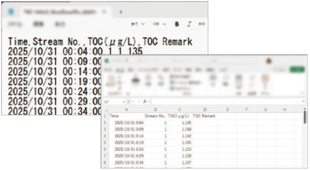Image resolution: width=310 pixels, height=170 pixels.
Task: Select column F header in Excel
Action: point(246,109)
